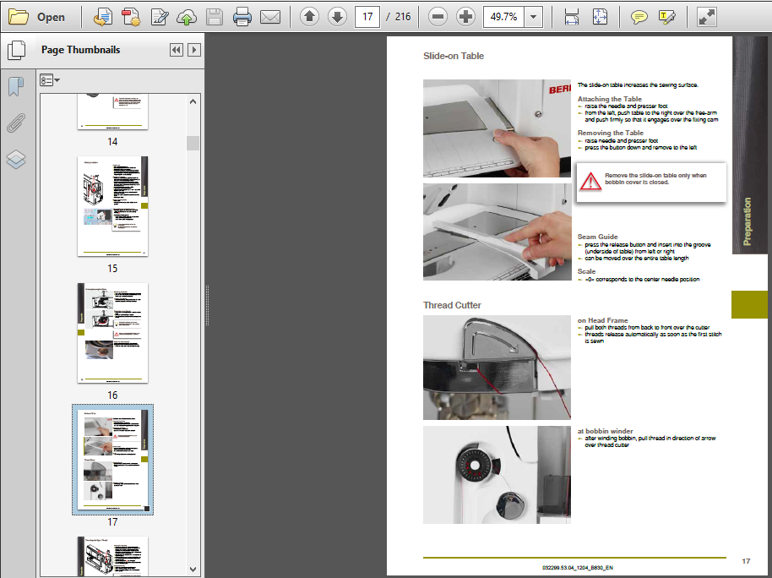The width and height of the screenshot is (772, 578).
Task: Zoom out with the minus button
Action: (x=438, y=17)
